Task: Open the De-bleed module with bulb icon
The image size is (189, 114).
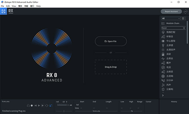Action: 167,45
